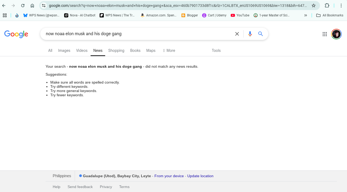Expand the More search filters menu
The width and height of the screenshot is (347, 192).
pyautogui.click(x=169, y=51)
